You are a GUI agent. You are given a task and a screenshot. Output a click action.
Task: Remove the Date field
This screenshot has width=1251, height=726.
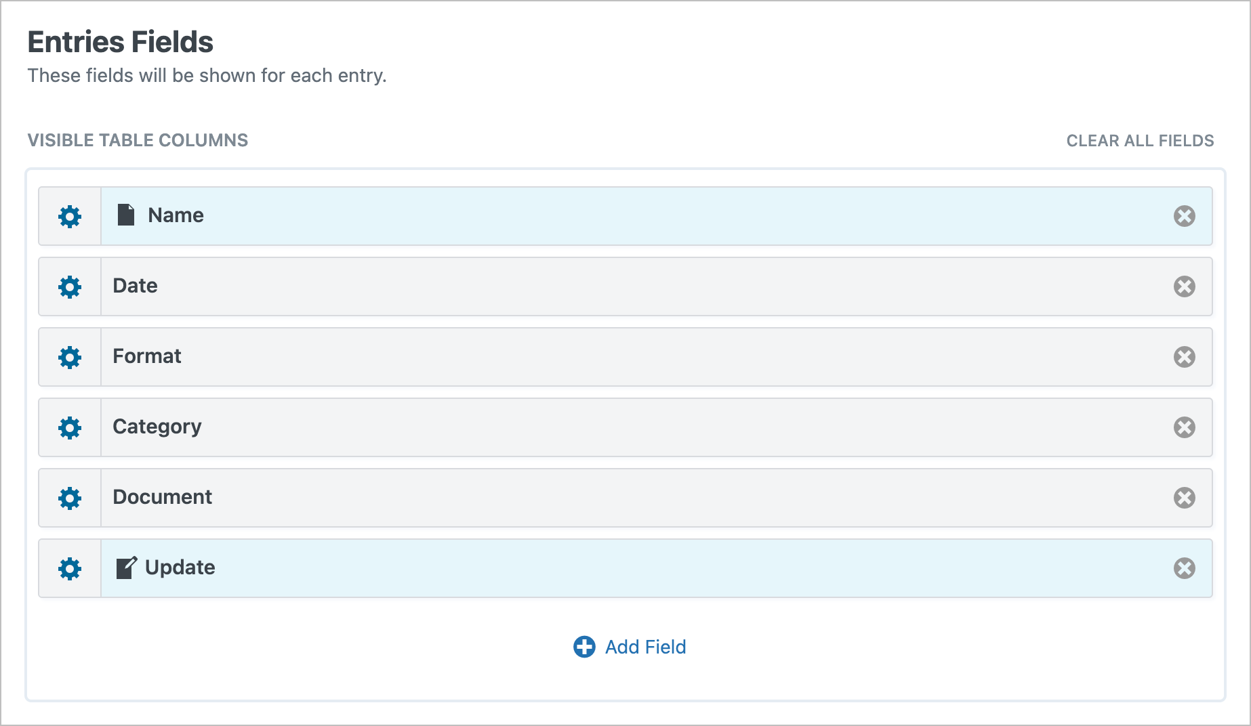(x=1185, y=286)
